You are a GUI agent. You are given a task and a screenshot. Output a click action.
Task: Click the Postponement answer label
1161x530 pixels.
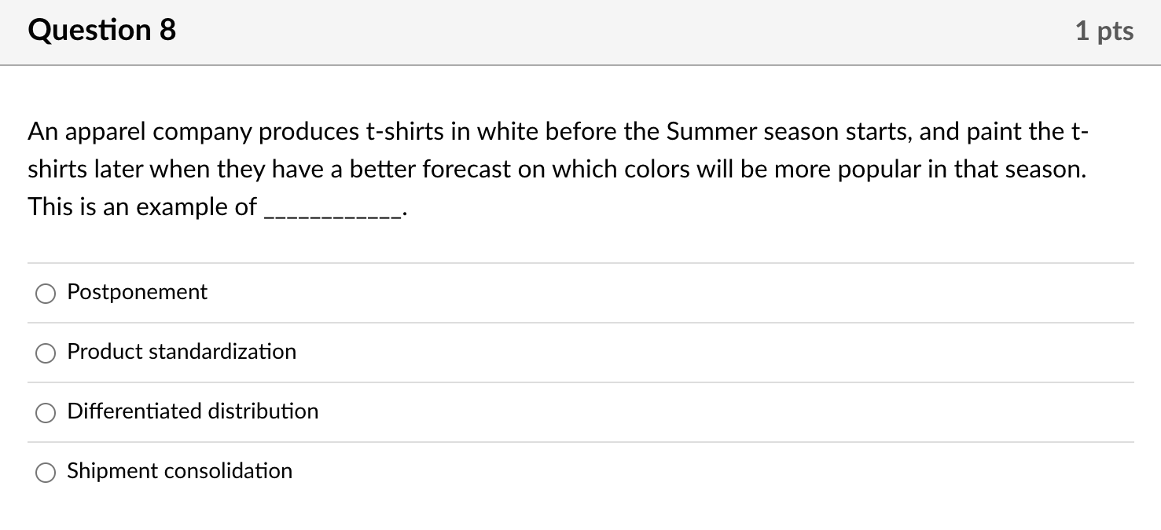[x=137, y=292]
